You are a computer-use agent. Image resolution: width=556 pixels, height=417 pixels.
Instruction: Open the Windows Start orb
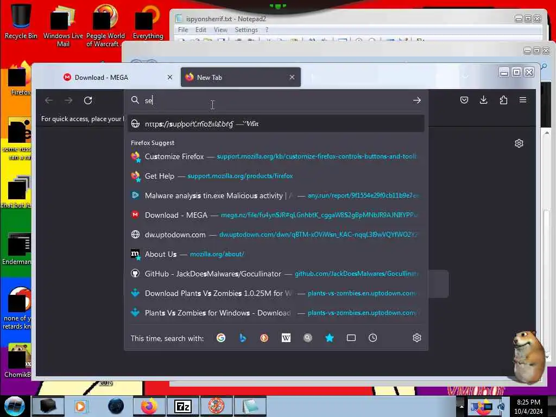pyautogui.click(x=15, y=406)
